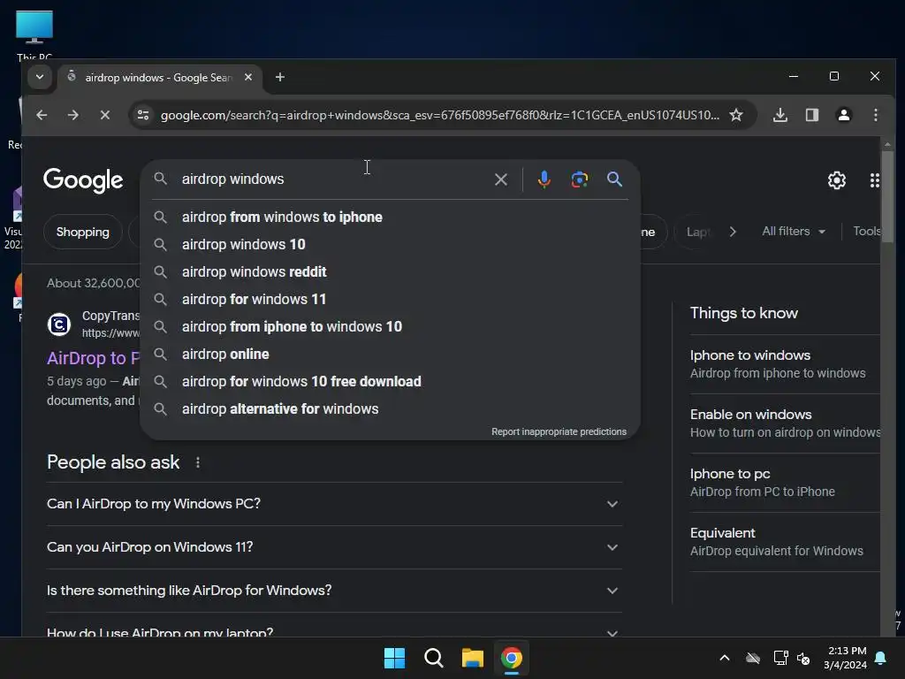View site information icon in address bar

(143, 115)
